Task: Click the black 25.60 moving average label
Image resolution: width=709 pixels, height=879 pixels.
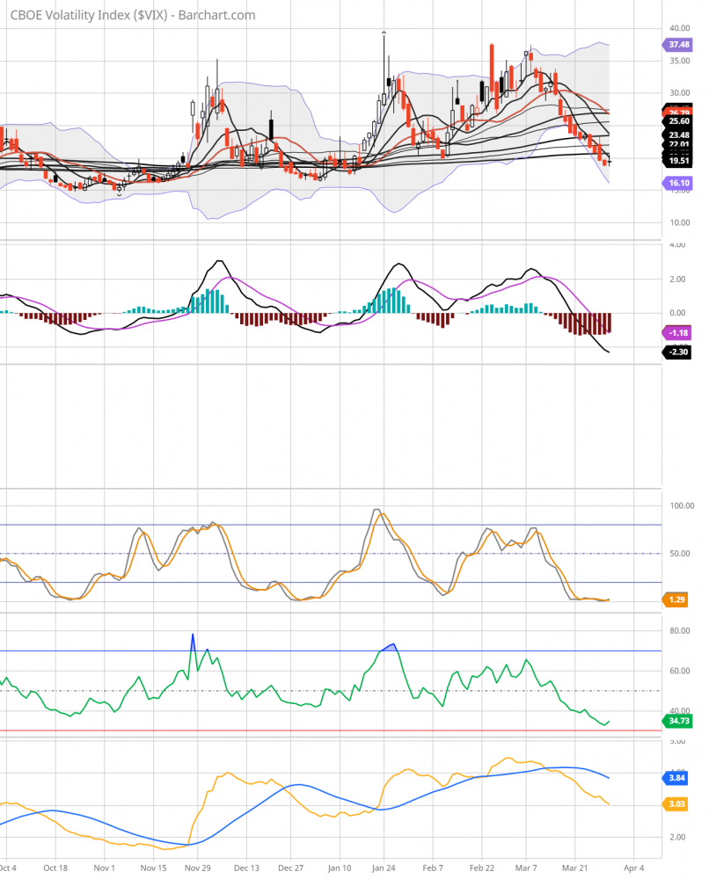Action: click(678, 121)
